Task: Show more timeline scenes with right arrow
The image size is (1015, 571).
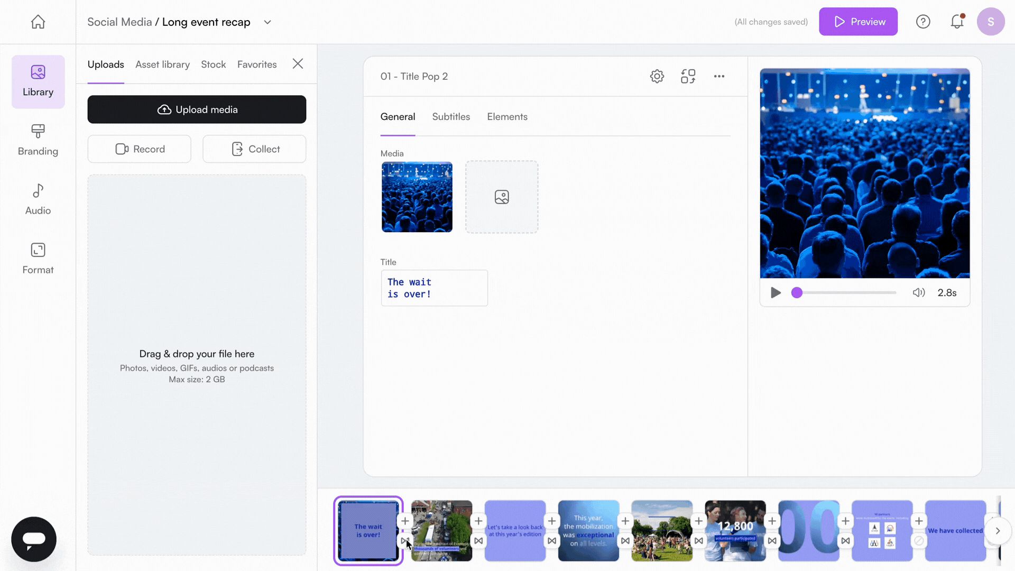Action: (x=998, y=531)
